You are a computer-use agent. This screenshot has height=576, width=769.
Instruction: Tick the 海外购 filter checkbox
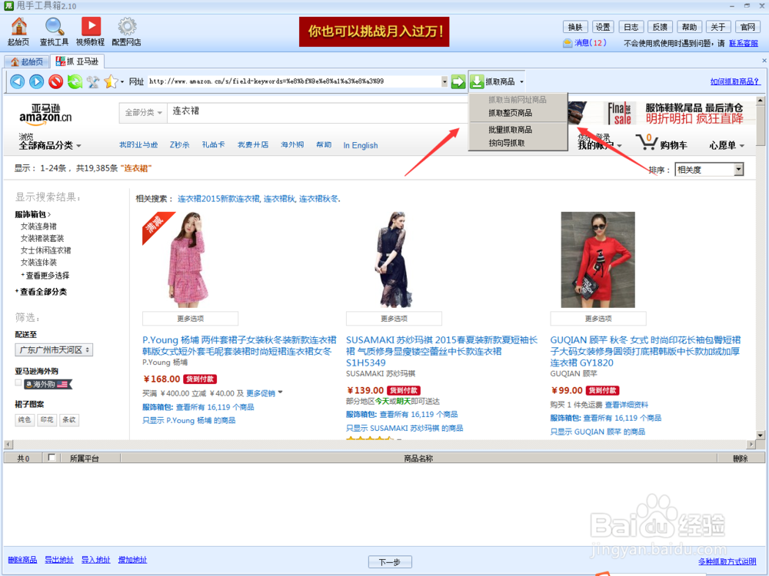[18, 383]
